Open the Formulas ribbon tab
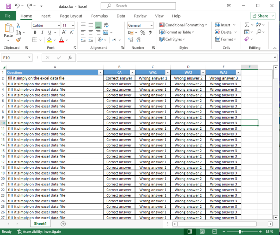The width and height of the screenshot is (280, 235). pyautogui.click(x=99, y=16)
